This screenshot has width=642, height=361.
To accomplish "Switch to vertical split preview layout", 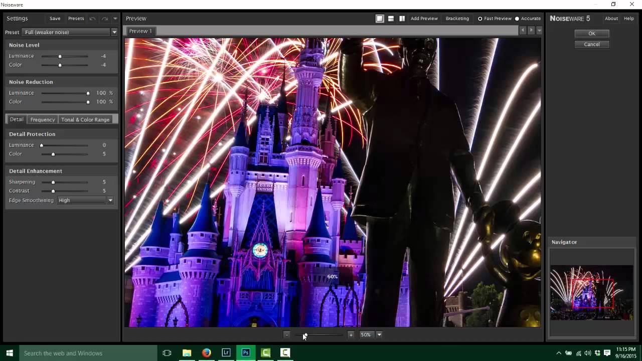I will pos(402,19).
